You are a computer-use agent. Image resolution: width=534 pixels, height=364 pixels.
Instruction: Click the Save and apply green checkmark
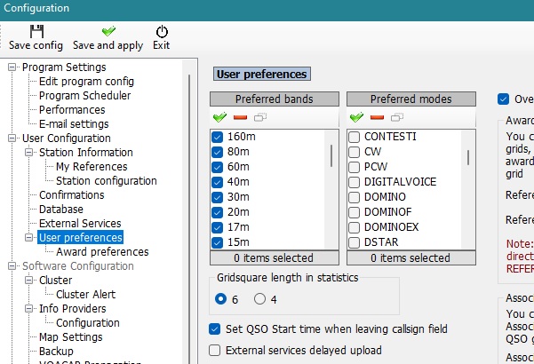[108, 31]
